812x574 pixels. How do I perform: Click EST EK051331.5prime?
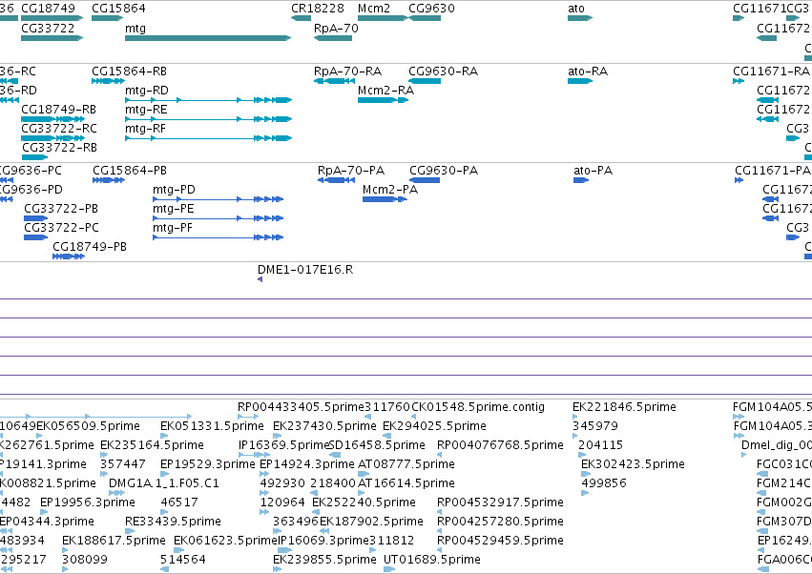coord(213,426)
